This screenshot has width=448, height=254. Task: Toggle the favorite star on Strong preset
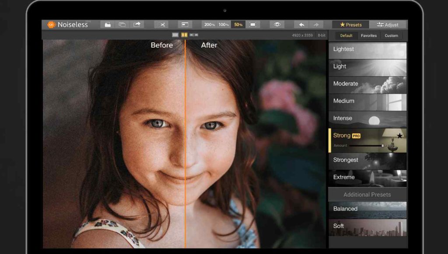399,136
